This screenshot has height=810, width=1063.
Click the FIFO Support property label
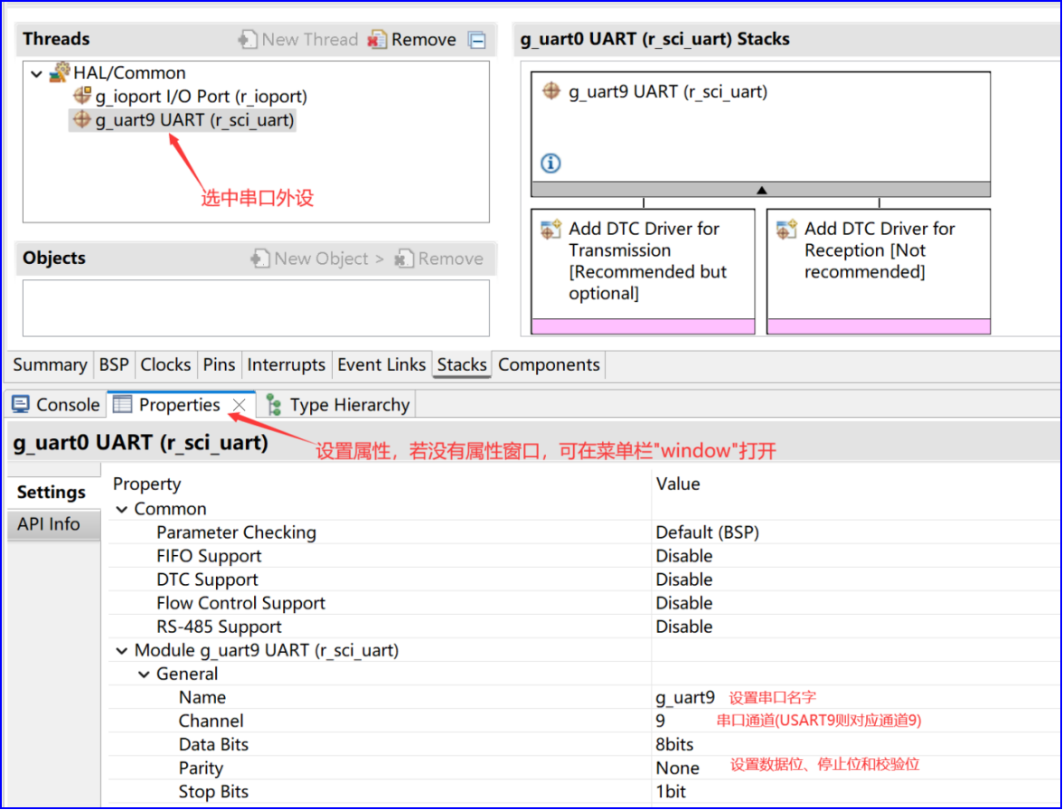click(209, 556)
